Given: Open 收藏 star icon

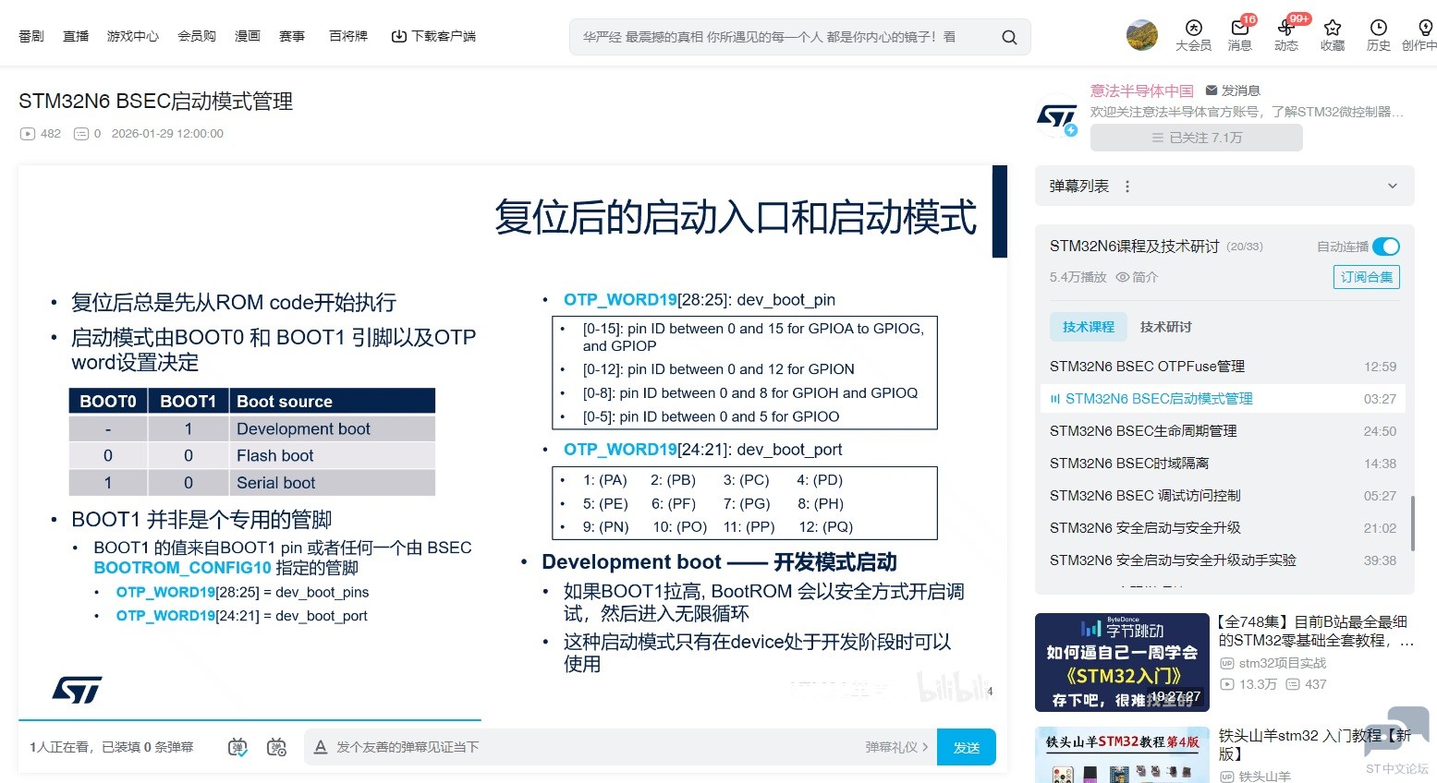Looking at the screenshot, I should pos(1333,28).
